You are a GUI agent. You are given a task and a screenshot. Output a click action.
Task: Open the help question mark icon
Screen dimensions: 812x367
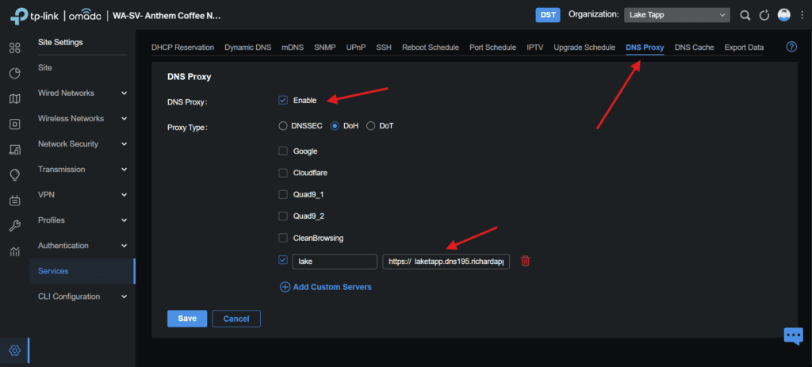click(x=791, y=47)
